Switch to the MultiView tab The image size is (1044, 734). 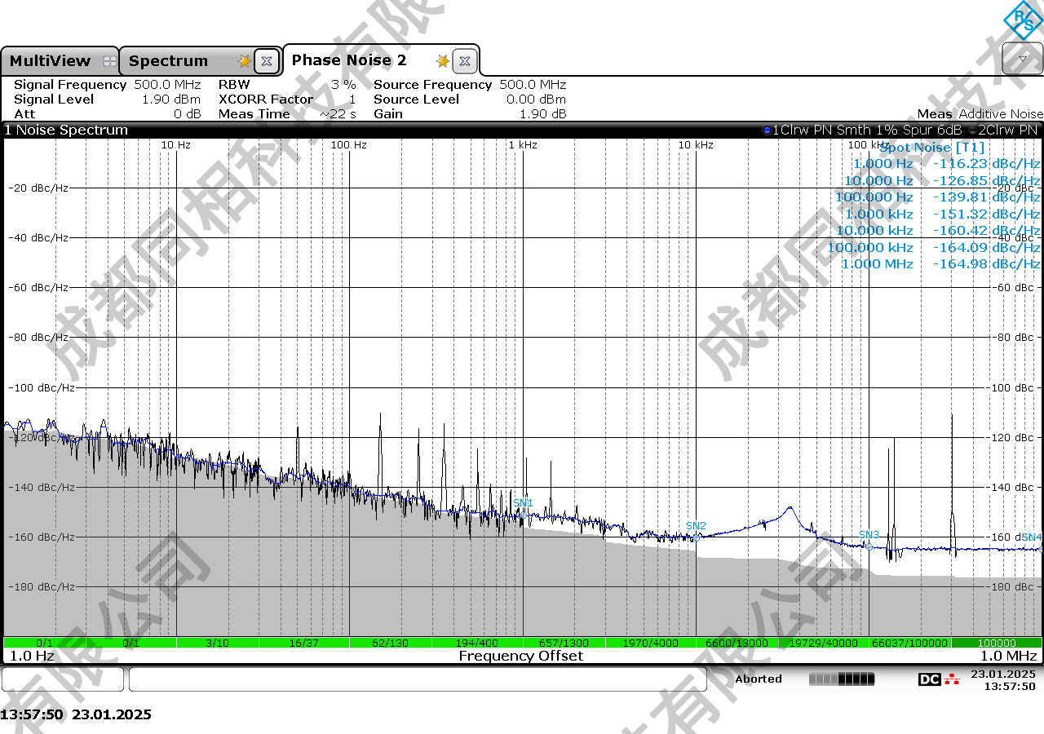click(x=51, y=61)
